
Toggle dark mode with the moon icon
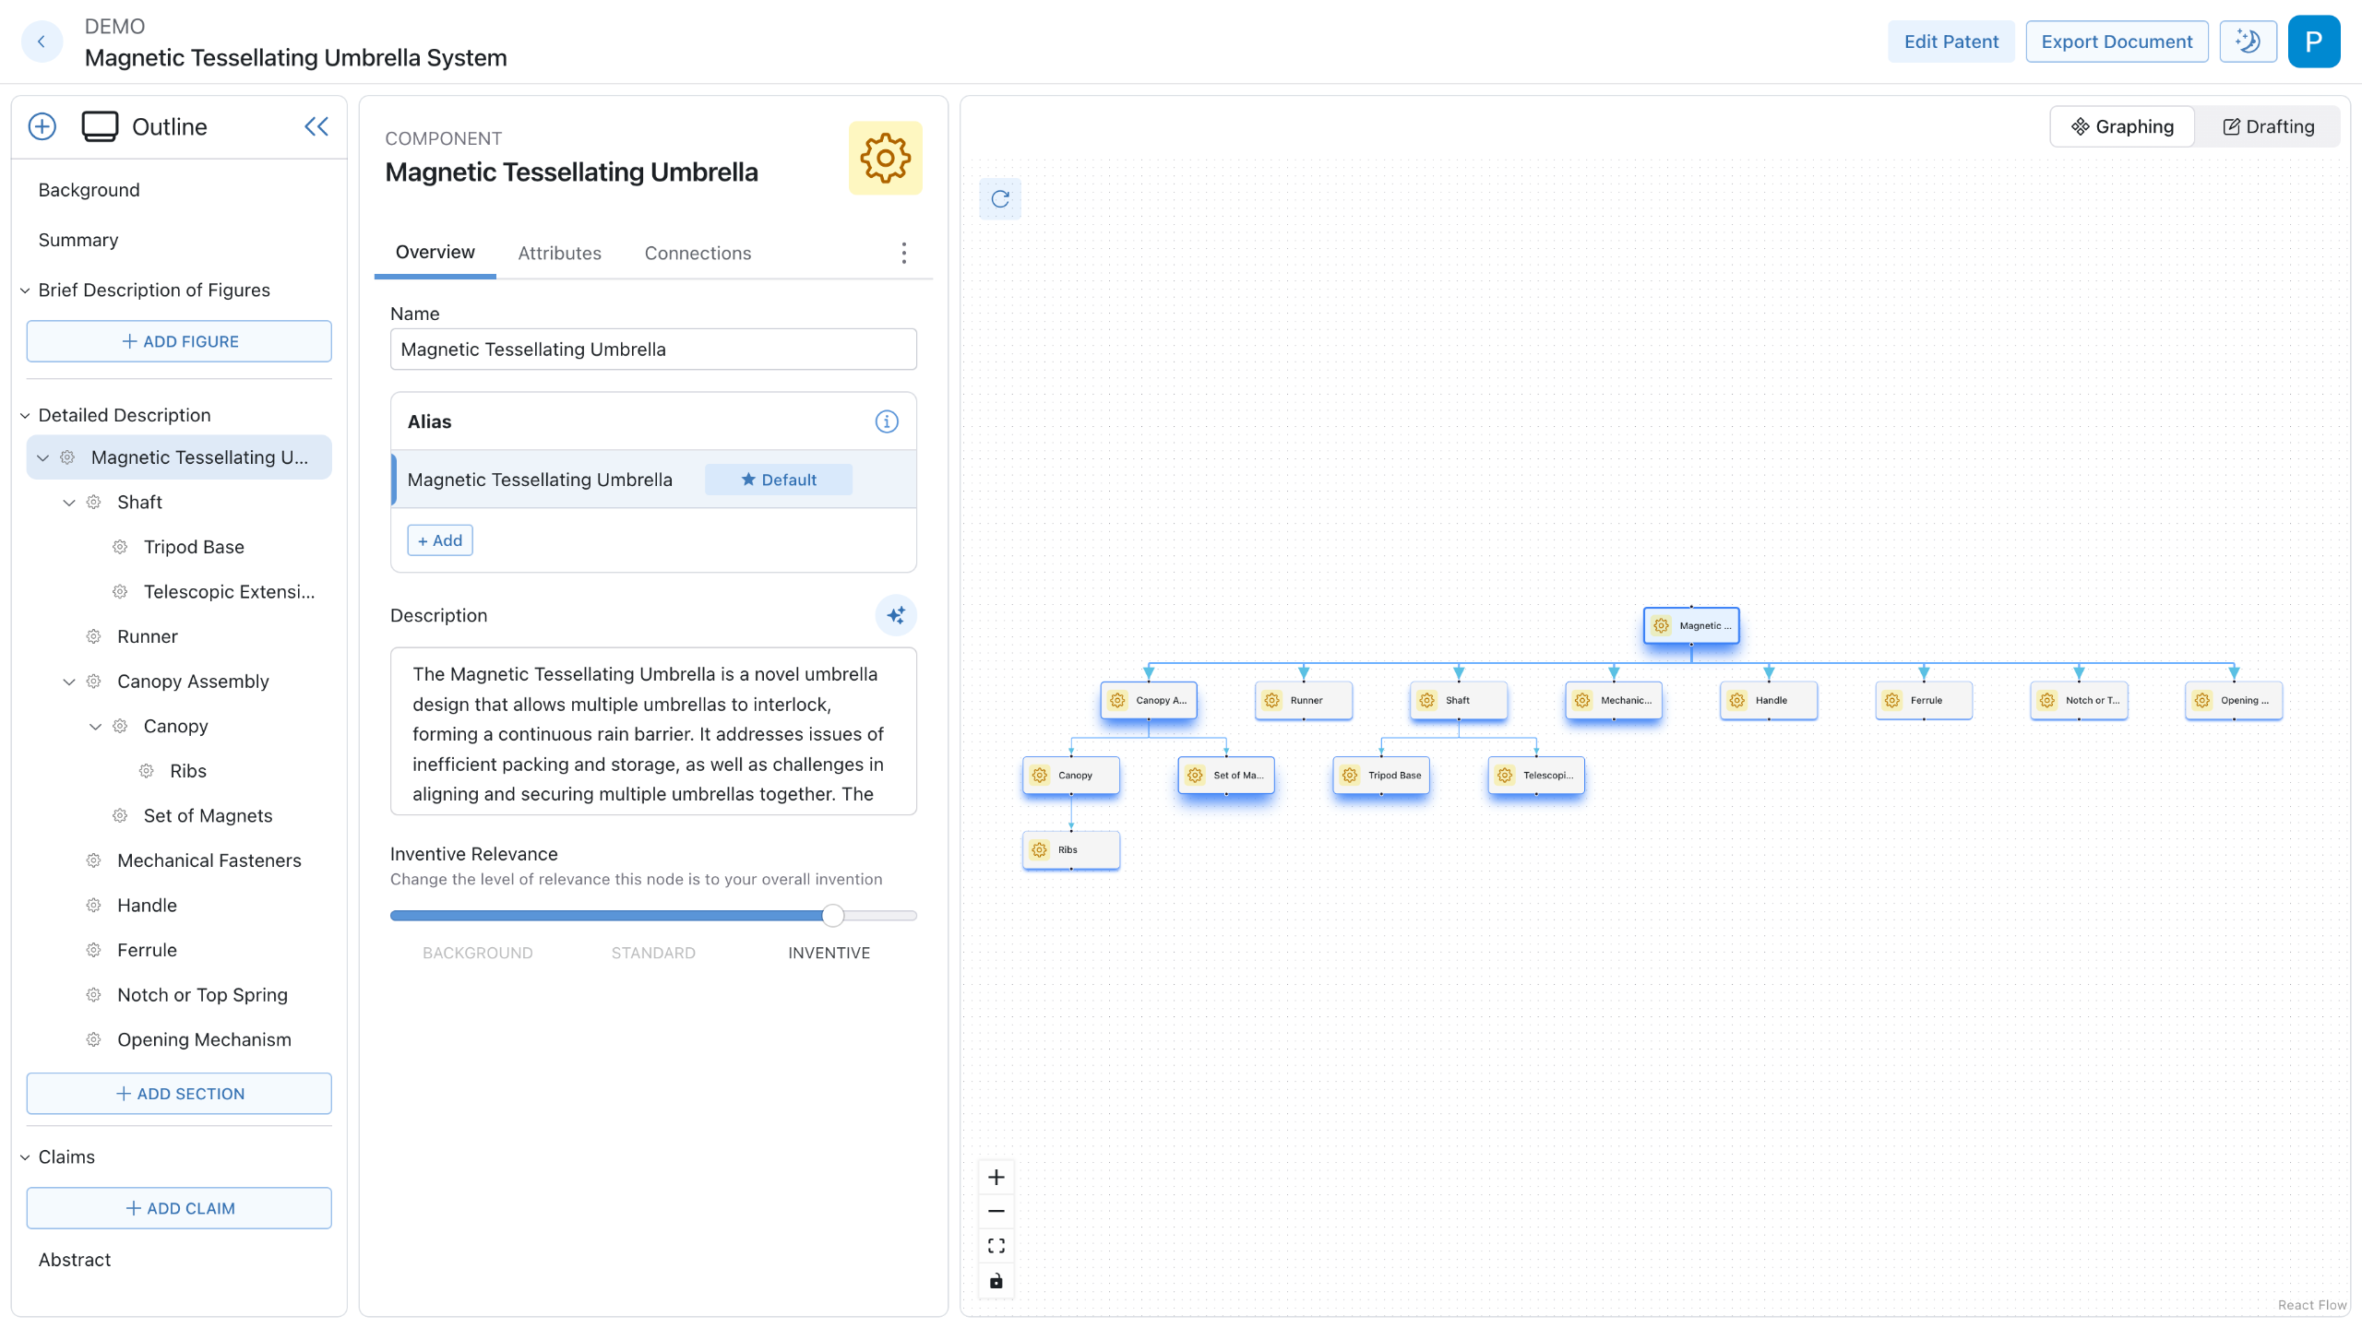tap(2248, 41)
